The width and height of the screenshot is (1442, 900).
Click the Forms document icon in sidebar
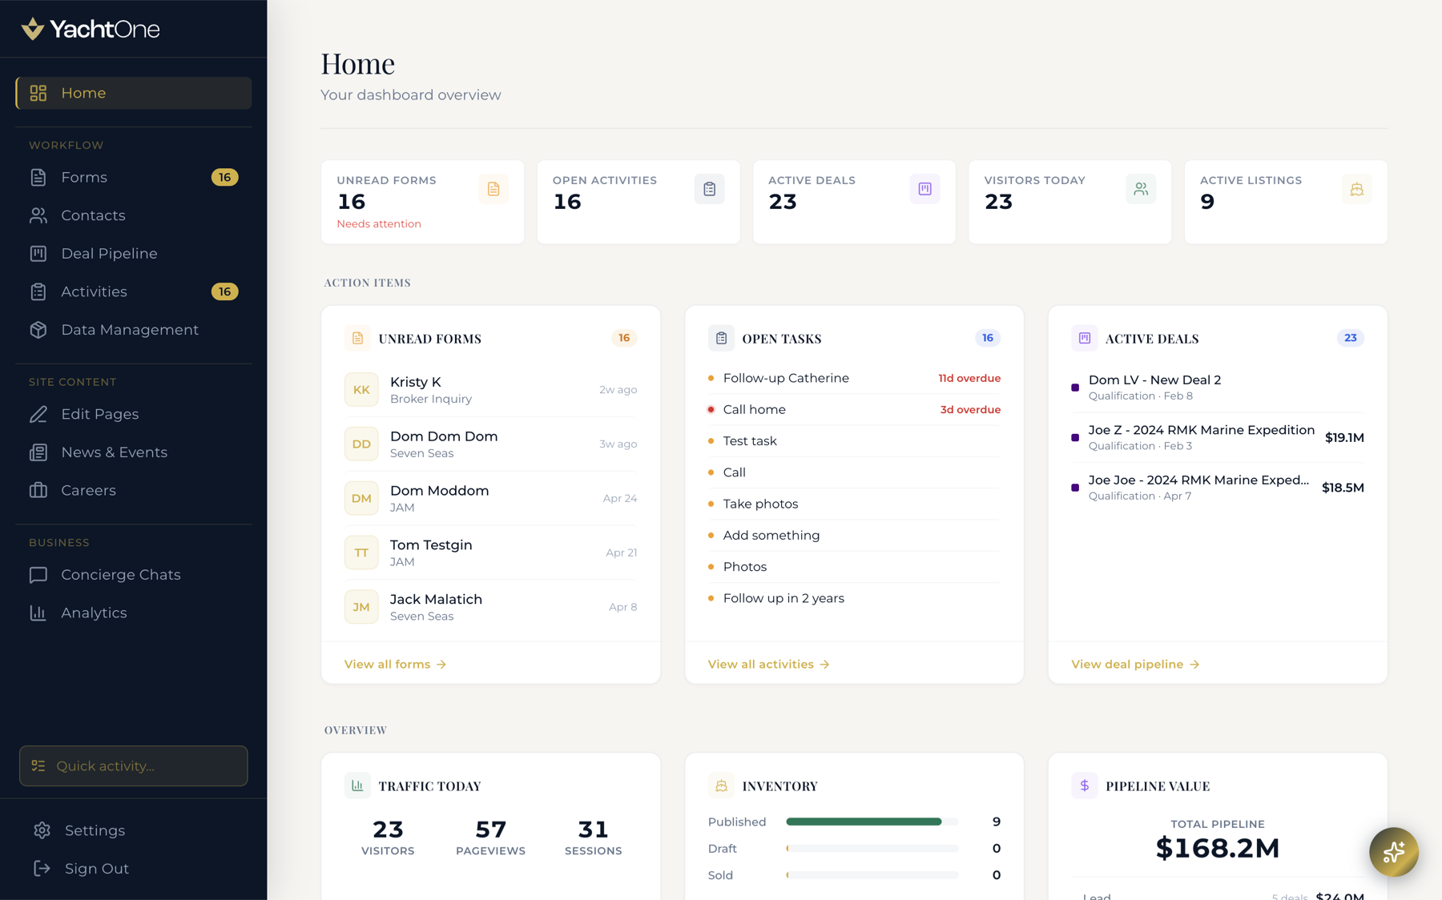click(x=38, y=177)
